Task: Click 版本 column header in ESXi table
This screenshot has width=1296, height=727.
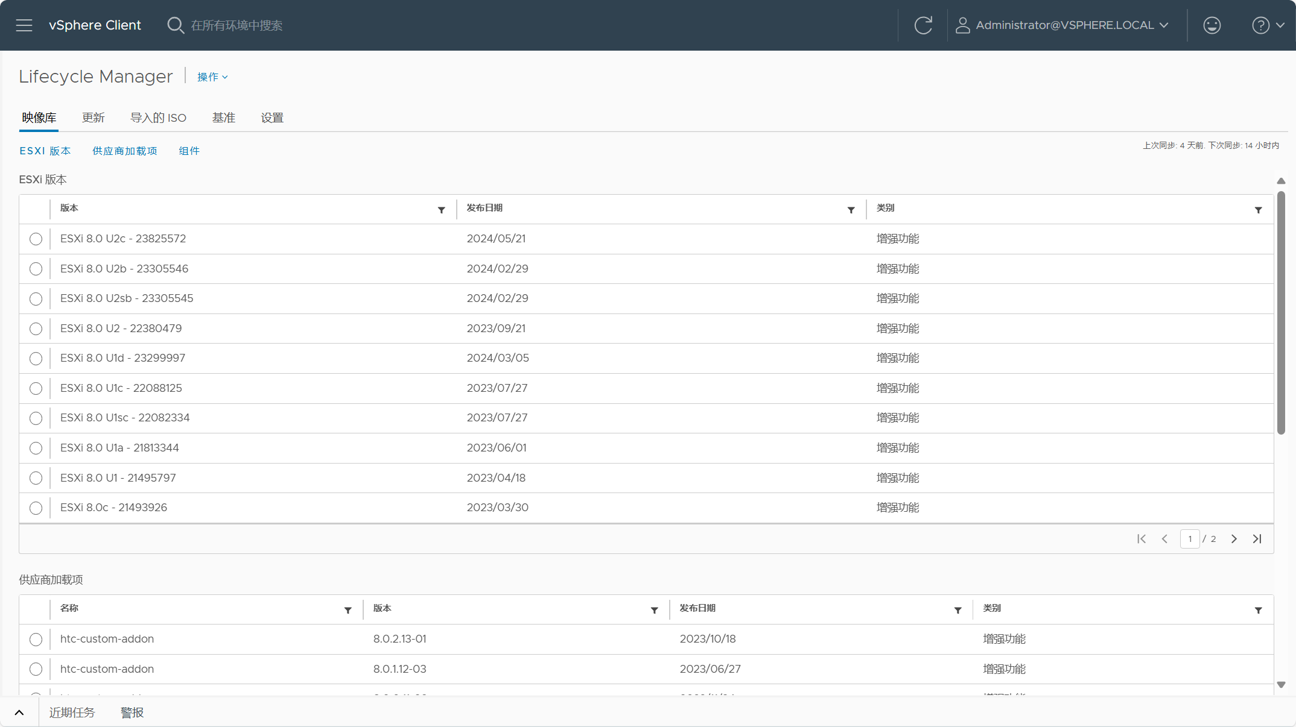Action: coord(69,208)
